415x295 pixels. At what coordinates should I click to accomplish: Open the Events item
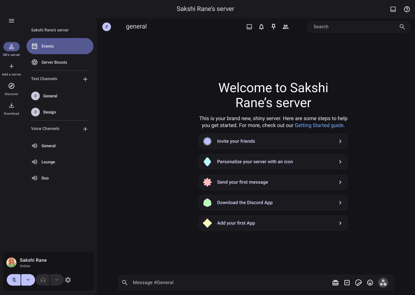tap(60, 46)
